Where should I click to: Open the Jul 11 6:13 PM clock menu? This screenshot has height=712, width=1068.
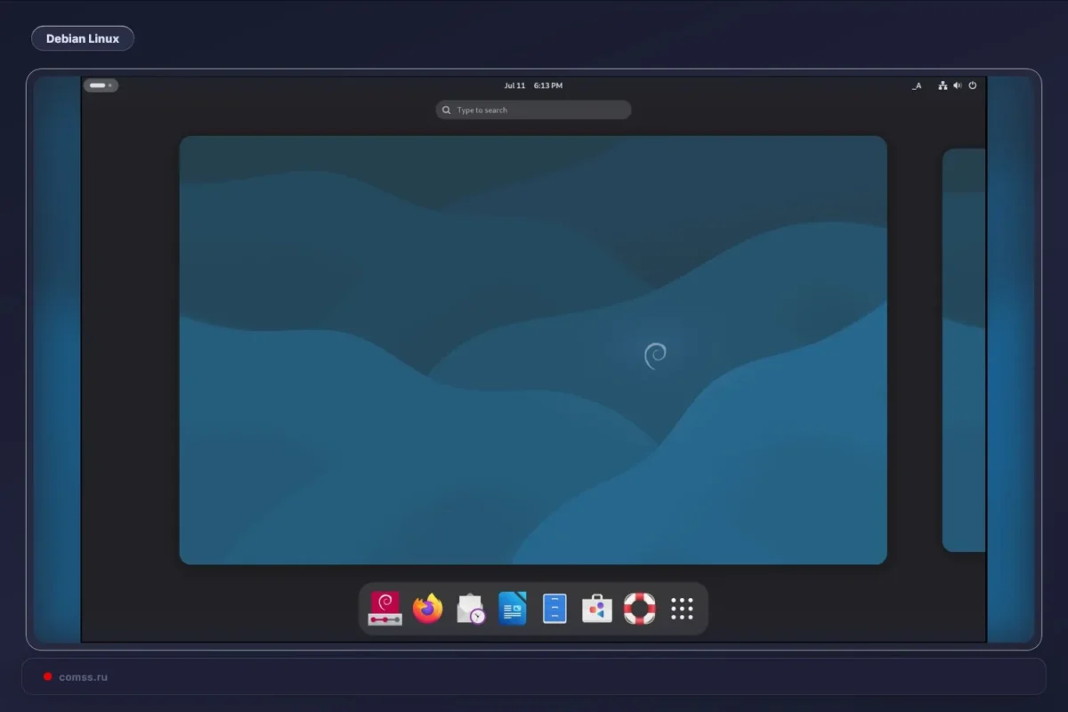533,85
